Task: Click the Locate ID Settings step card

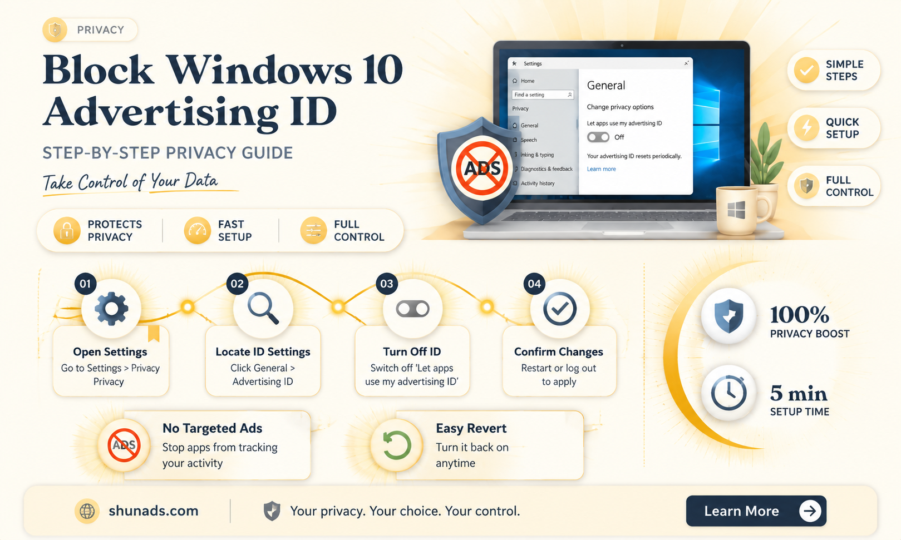Action: click(x=263, y=361)
